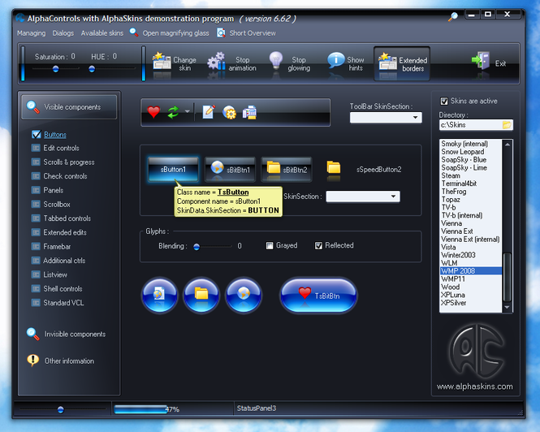Image resolution: width=540 pixels, height=432 pixels.
Task: Click the sSpeedButton2 button
Action: (379, 170)
